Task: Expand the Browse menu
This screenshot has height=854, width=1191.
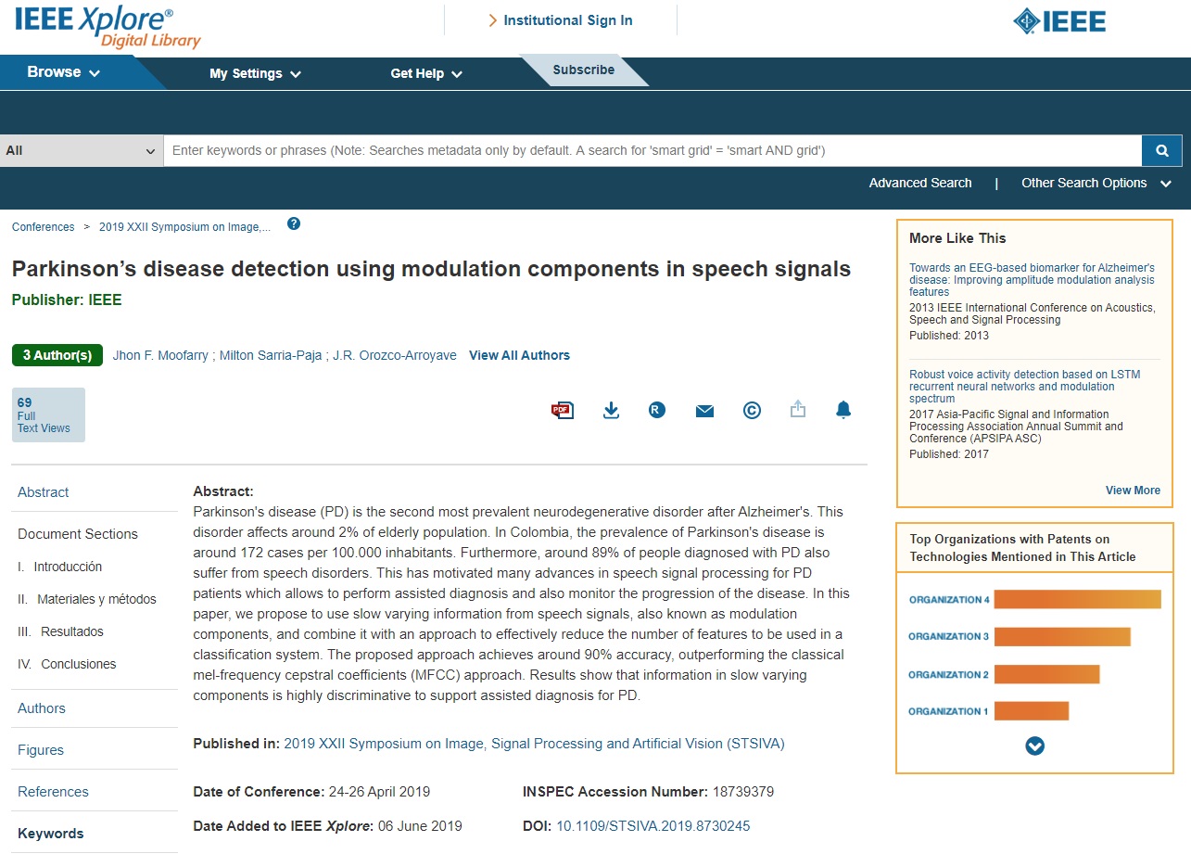Action: 63,72
